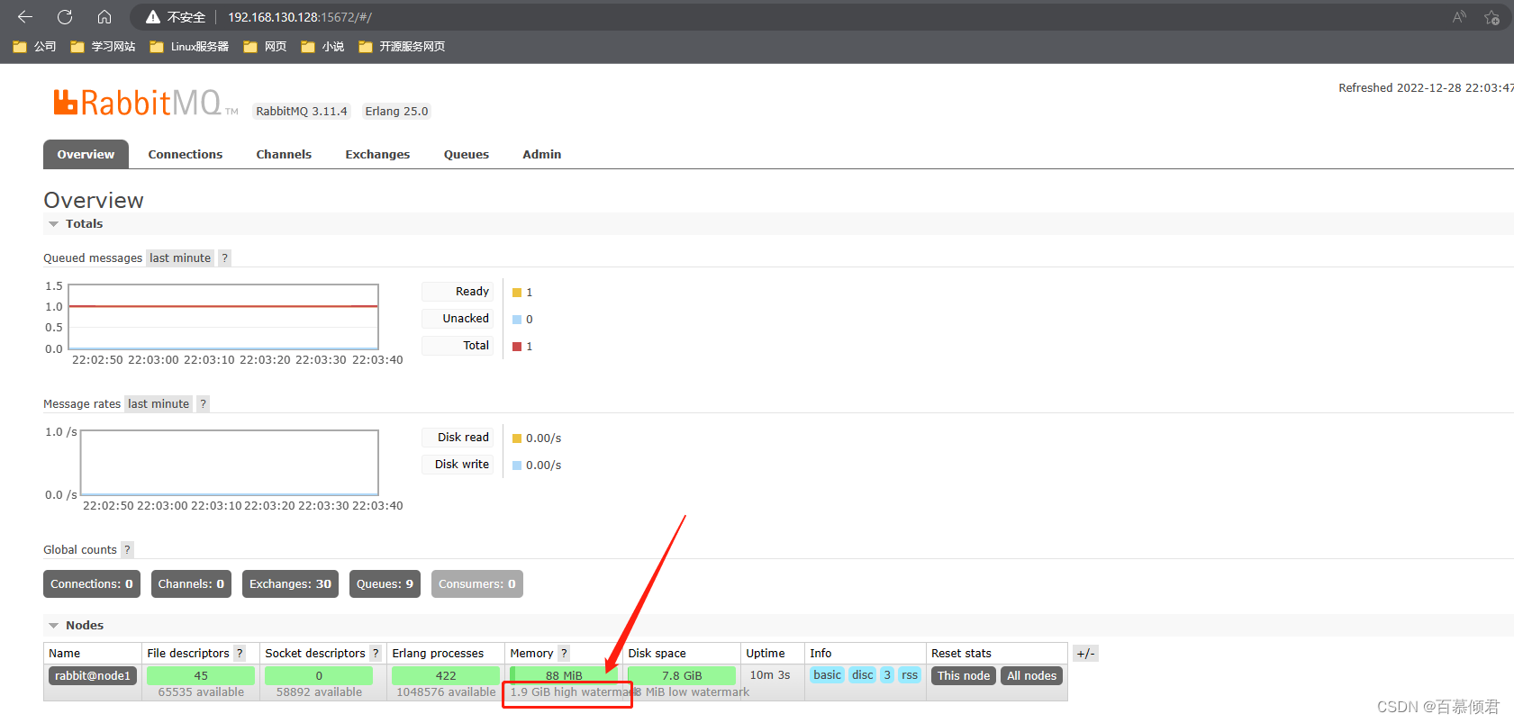This screenshot has height=723, width=1514.
Task: Click the Queues: 9 count button
Action: [385, 584]
